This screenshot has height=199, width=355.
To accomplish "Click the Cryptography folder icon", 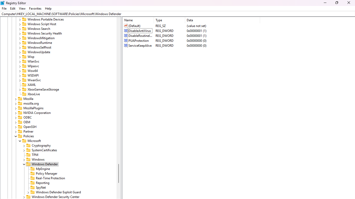I will [28, 146].
